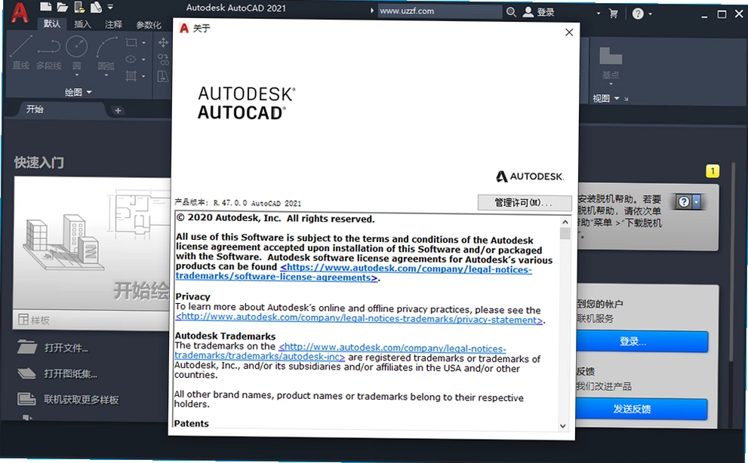Click the plus new drawing tab button
748x463 pixels.
[x=118, y=111]
